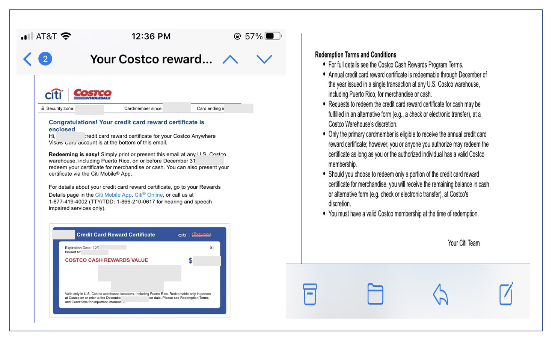Viewport: 552px width, 340px height.
Task: Tap the 'Should you choose to redeem' bullet
Action: point(409,189)
